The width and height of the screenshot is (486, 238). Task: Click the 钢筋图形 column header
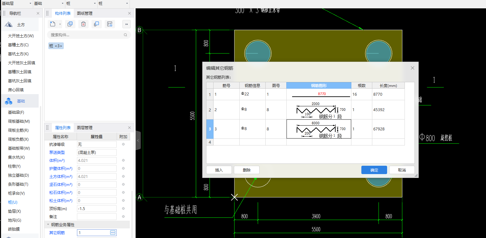pyautogui.click(x=319, y=85)
